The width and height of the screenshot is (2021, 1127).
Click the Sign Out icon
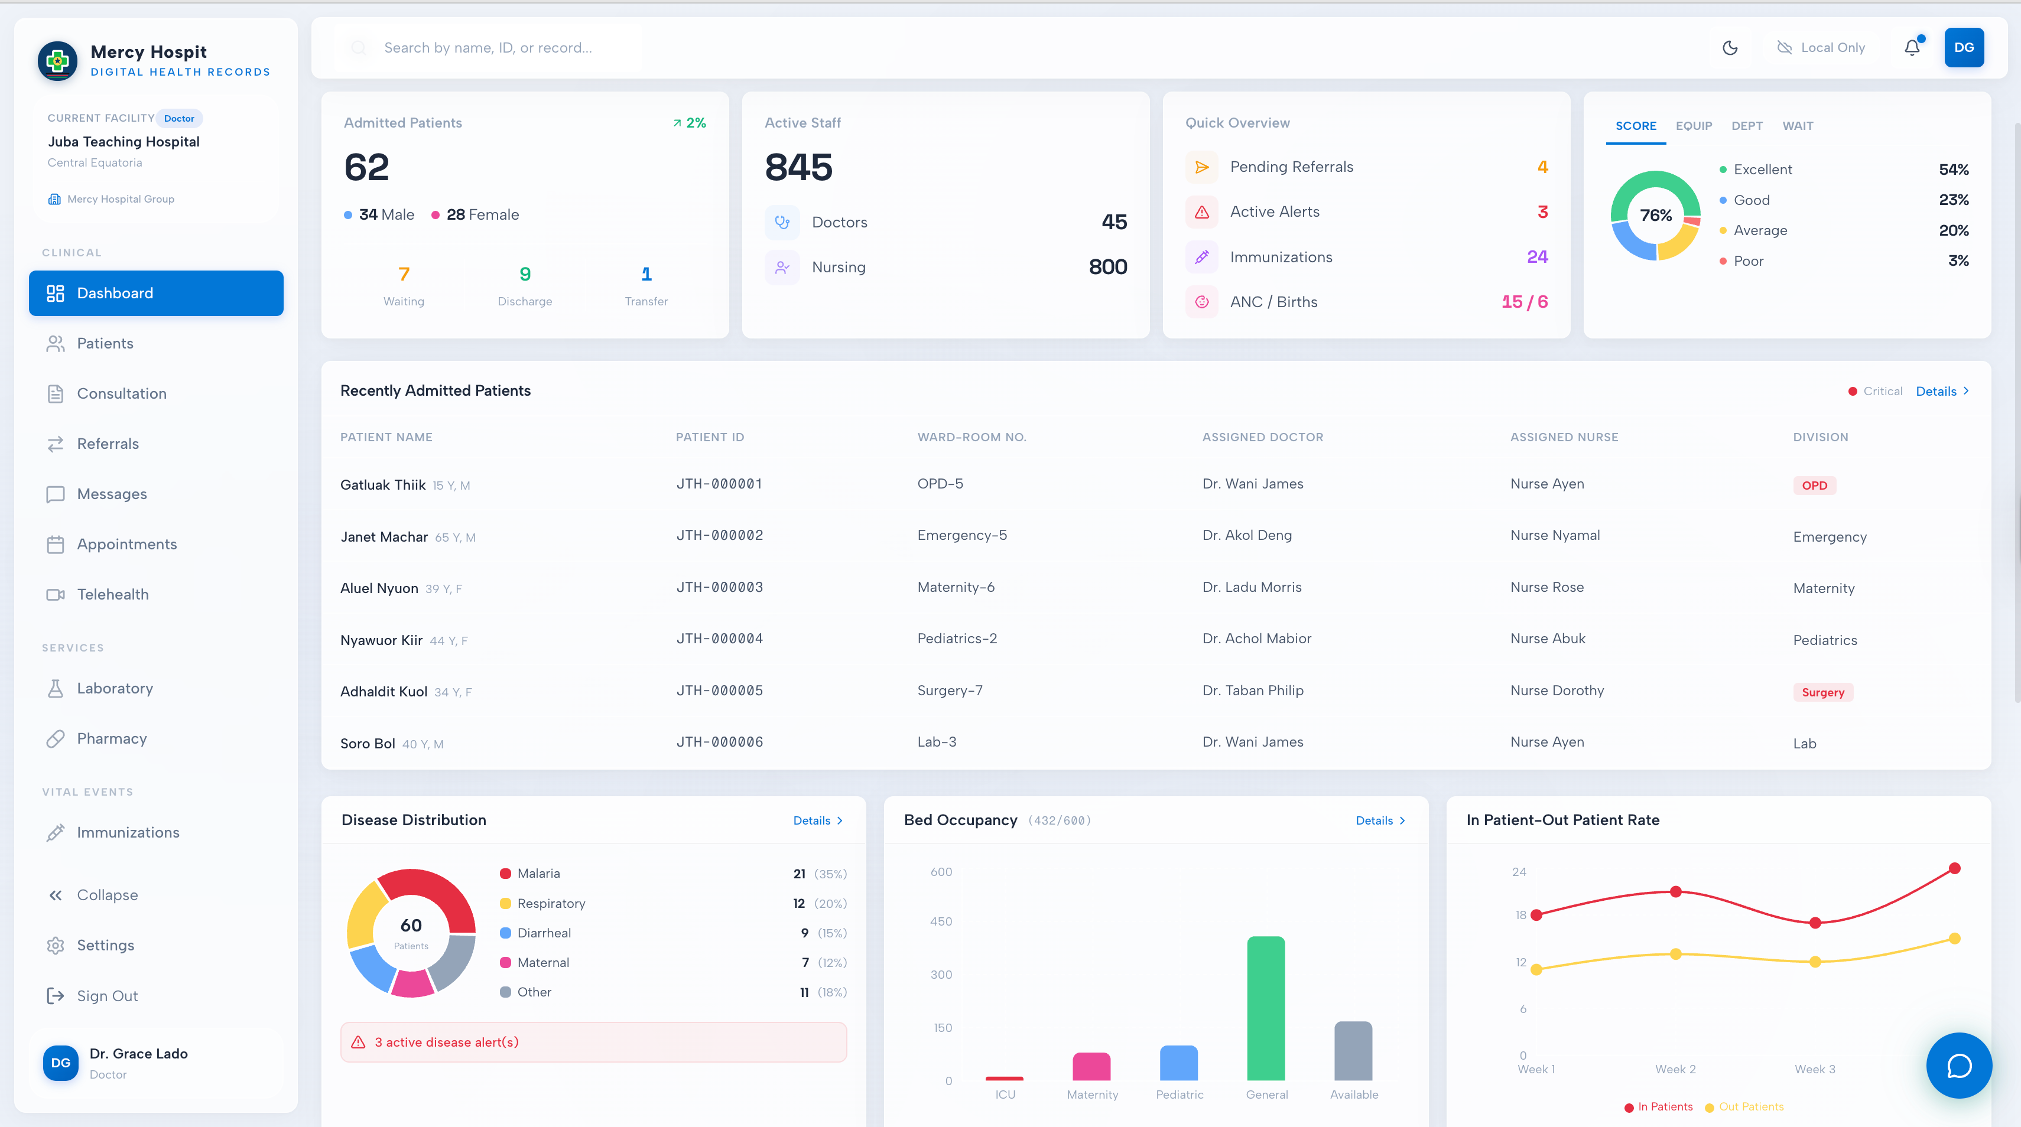click(x=55, y=996)
